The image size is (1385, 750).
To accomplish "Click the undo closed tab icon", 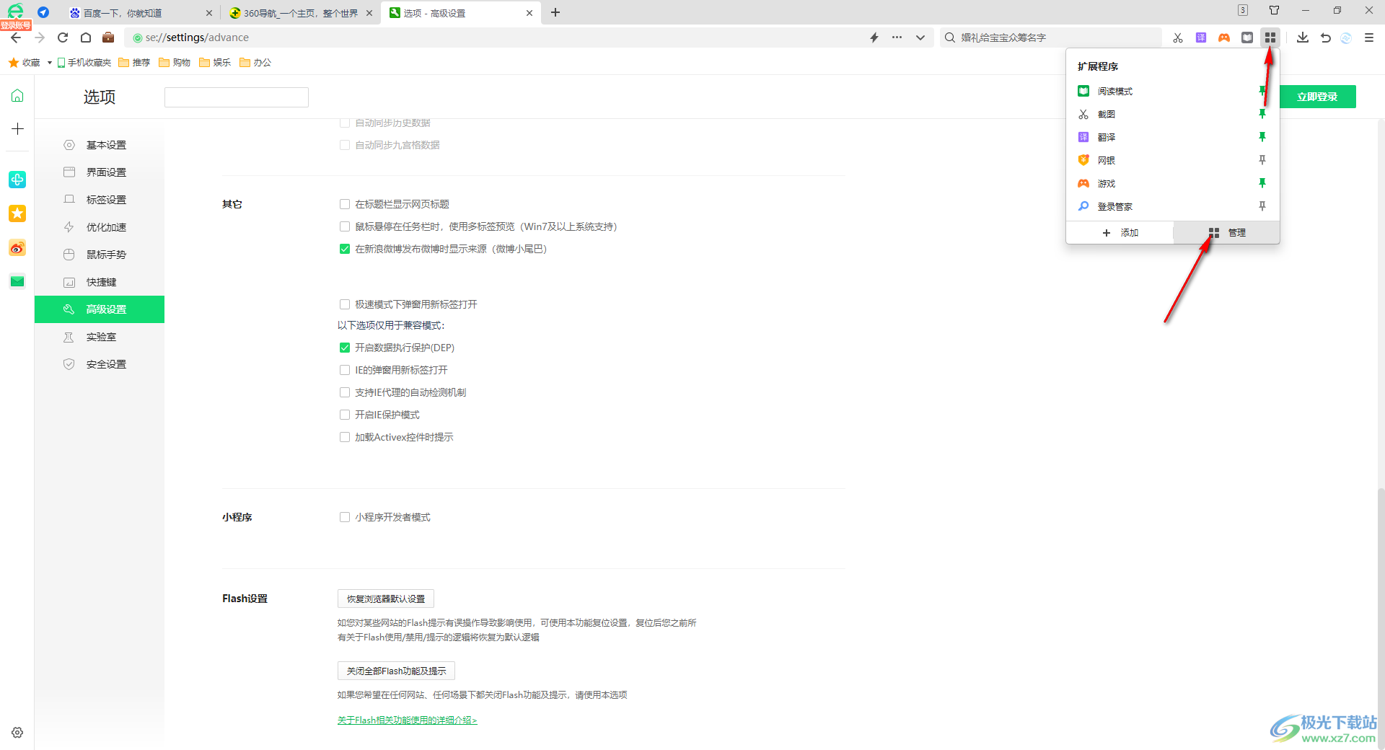I will [1326, 37].
